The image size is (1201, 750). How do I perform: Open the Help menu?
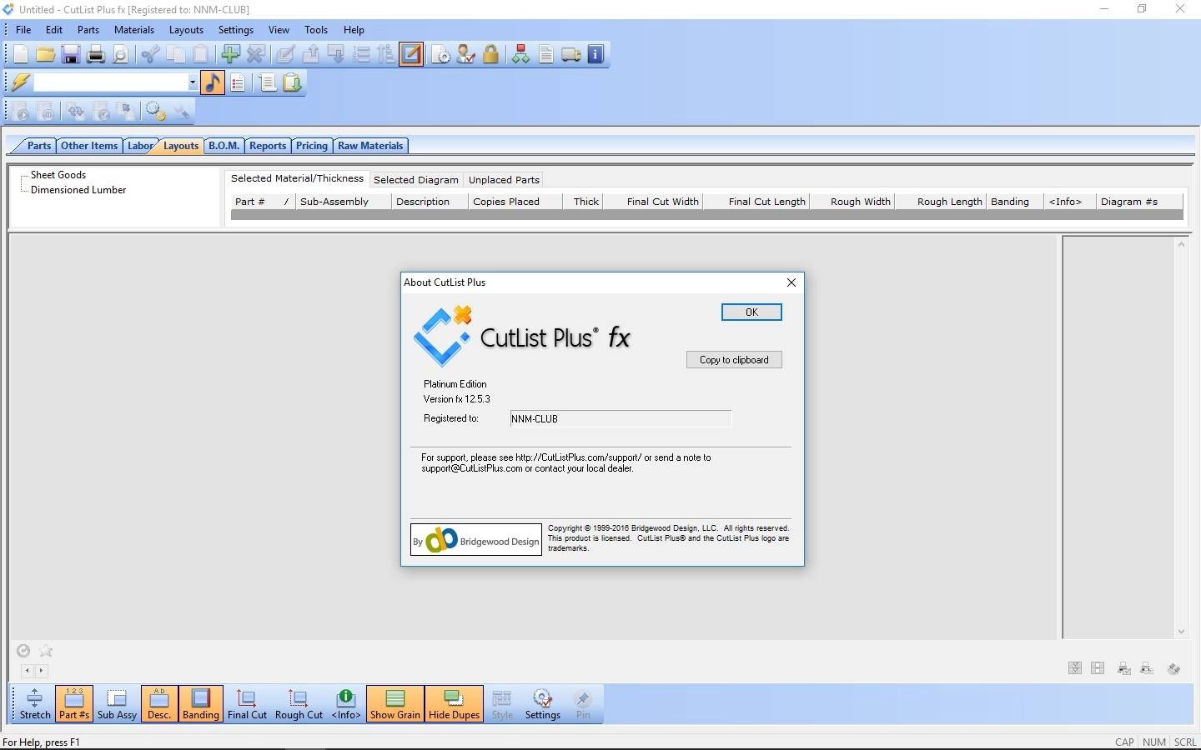354,30
